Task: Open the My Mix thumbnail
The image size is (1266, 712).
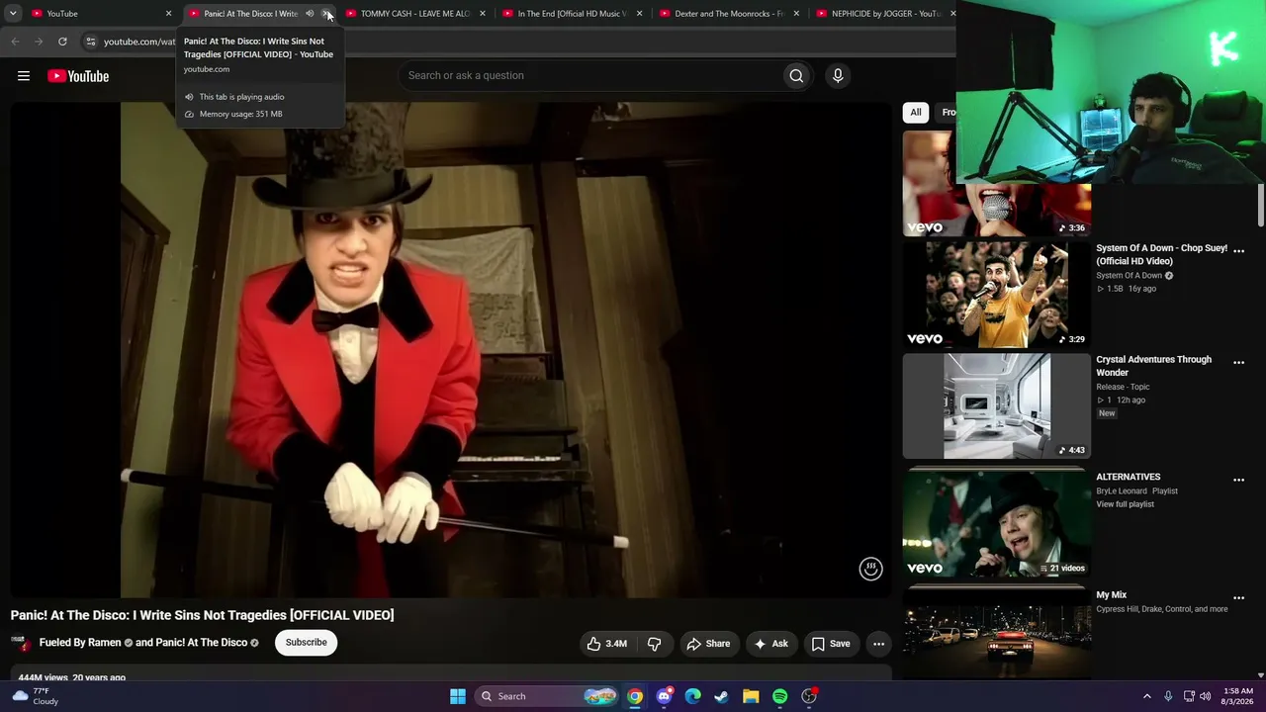Action: tap(997, 633)
